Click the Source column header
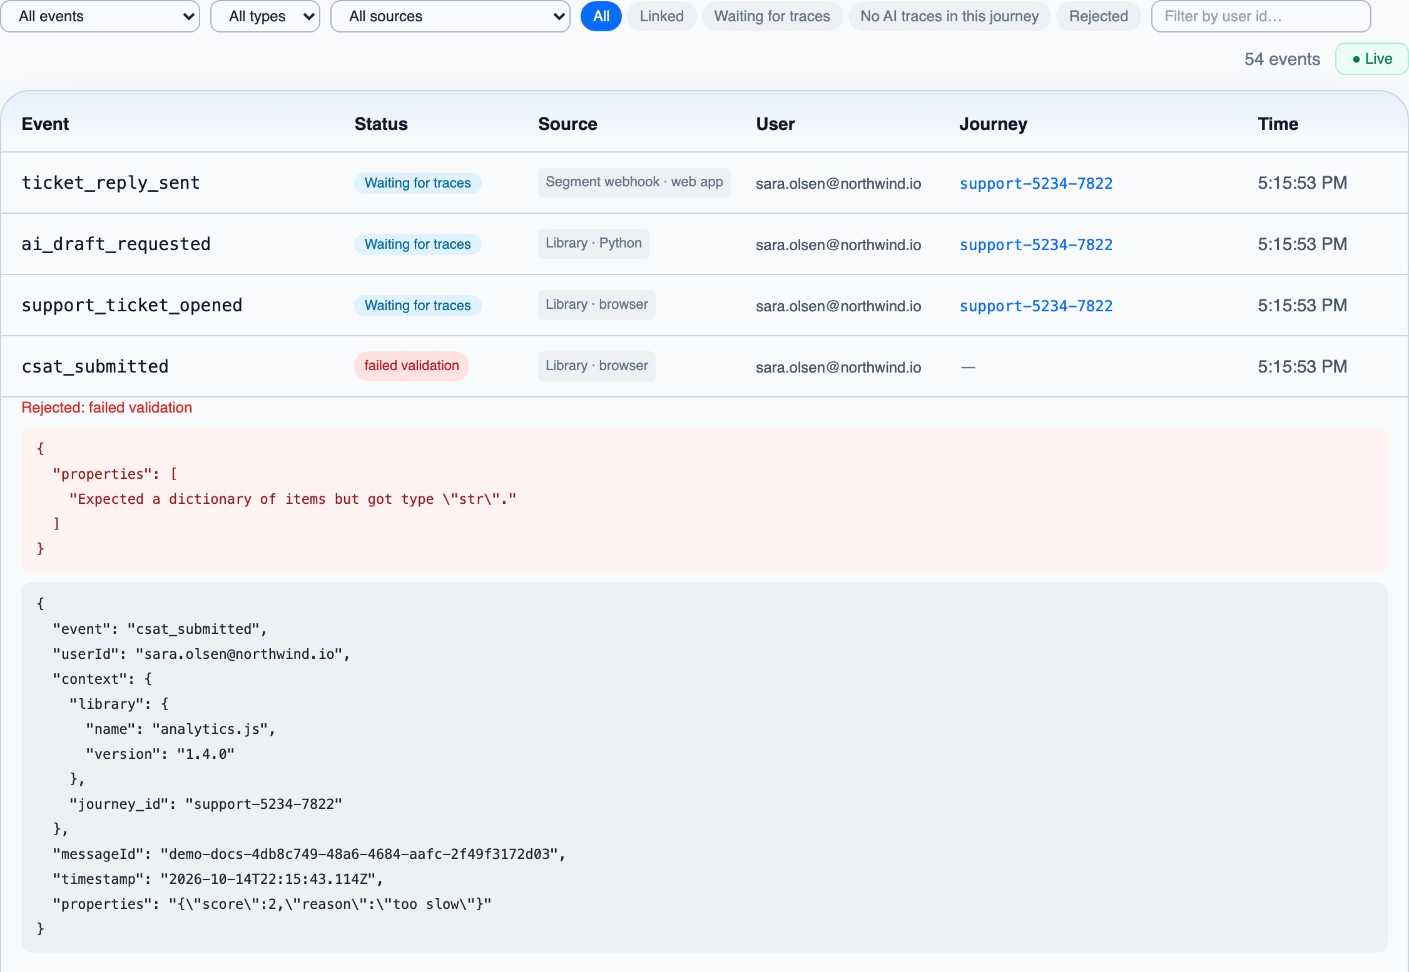 [x=567, y=124]
